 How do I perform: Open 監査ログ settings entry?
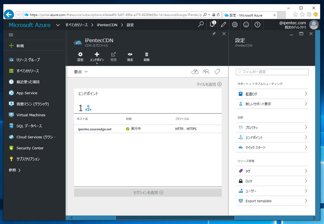(272, 94)
